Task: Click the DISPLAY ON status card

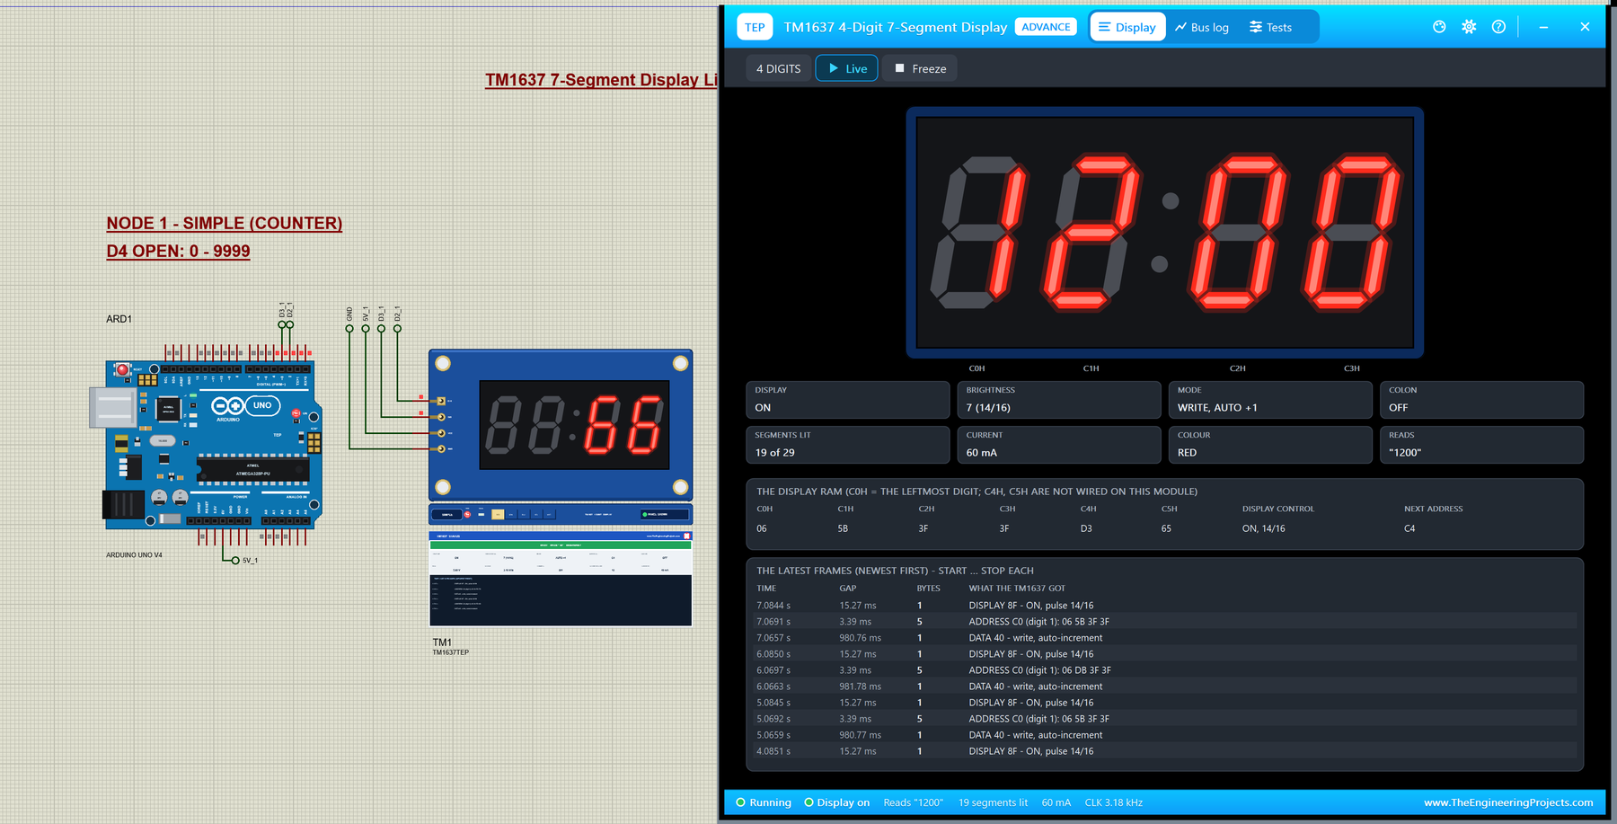Action: pyautogui.click(x=847, y=400)
